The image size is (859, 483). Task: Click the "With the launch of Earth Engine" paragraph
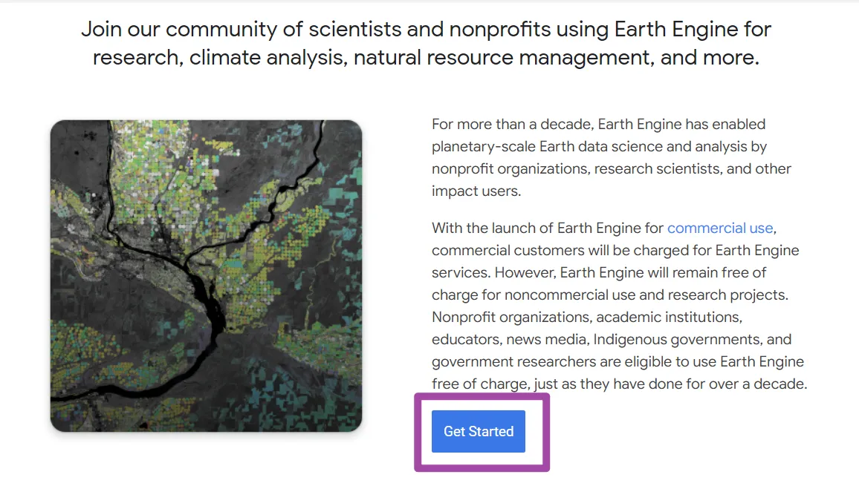coord(618,306)
